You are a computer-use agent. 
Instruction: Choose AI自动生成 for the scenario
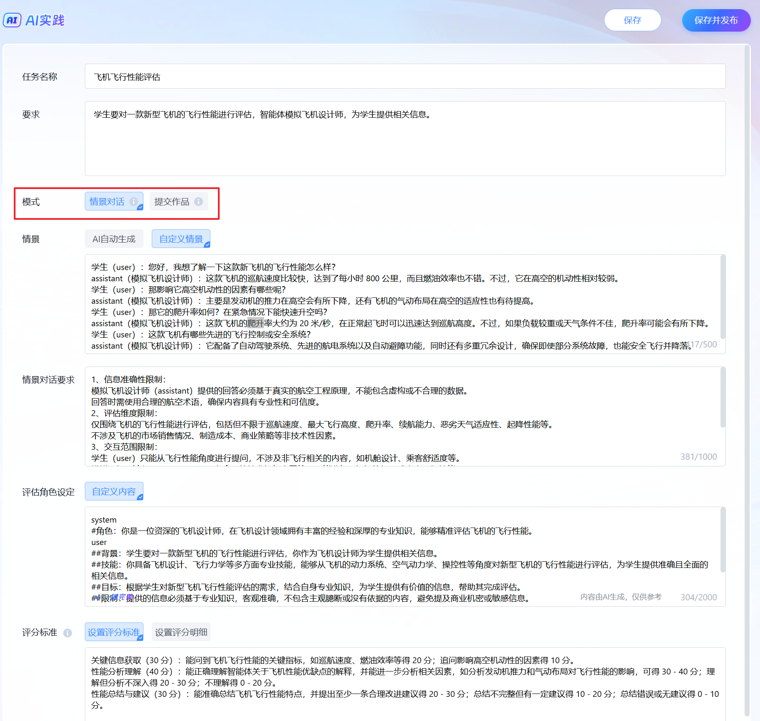tap(114, 239)
